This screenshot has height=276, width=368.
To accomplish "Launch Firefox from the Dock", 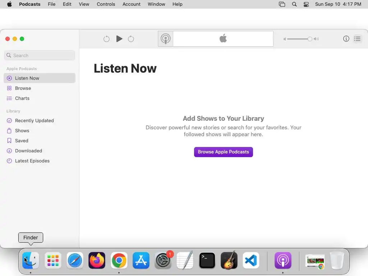I will pos(97,261).
